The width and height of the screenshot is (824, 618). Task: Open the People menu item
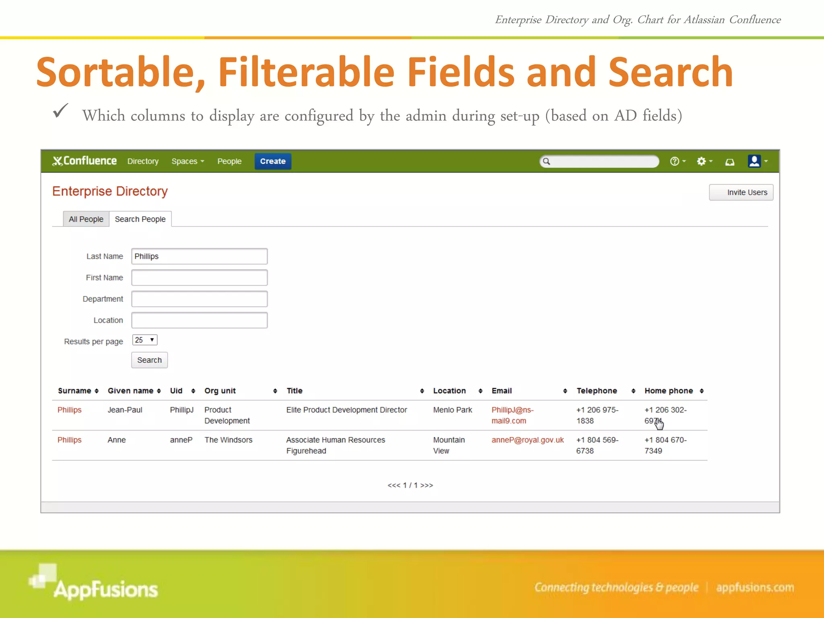coord(229,161)
